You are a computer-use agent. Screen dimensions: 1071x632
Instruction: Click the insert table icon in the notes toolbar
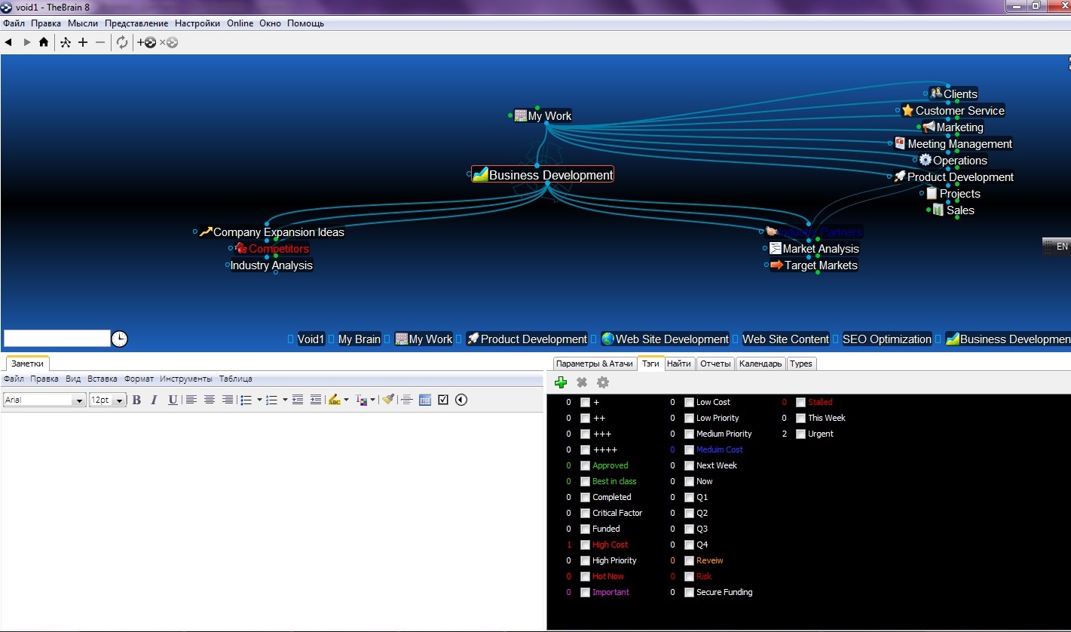tap(425, 400)
